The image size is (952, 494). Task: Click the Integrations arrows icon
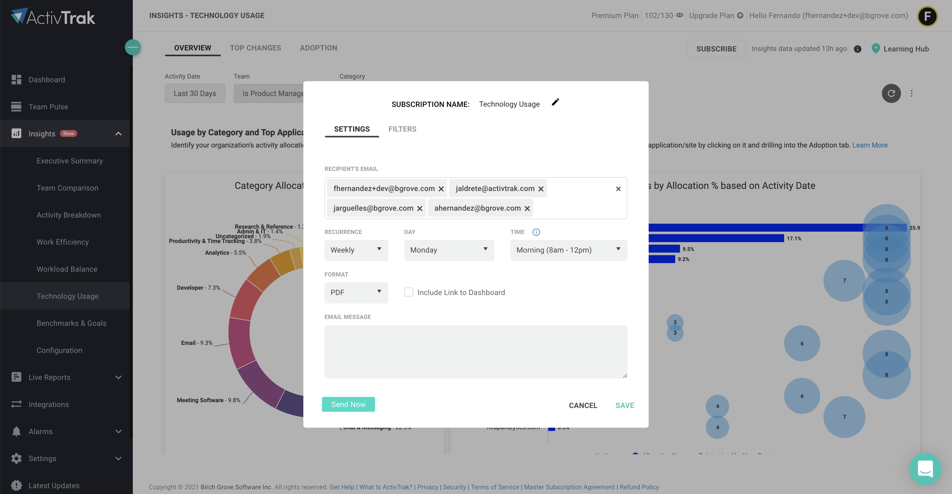click(16, 404)
